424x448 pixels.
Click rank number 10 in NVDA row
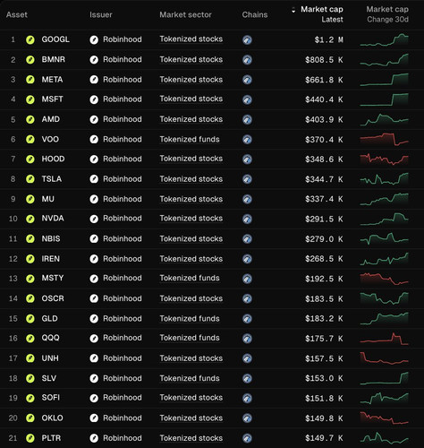[x=13, y=219]
